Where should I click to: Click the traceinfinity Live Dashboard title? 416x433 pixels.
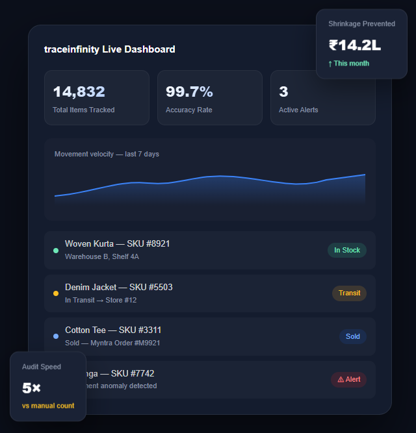click(x=110, y=49)
